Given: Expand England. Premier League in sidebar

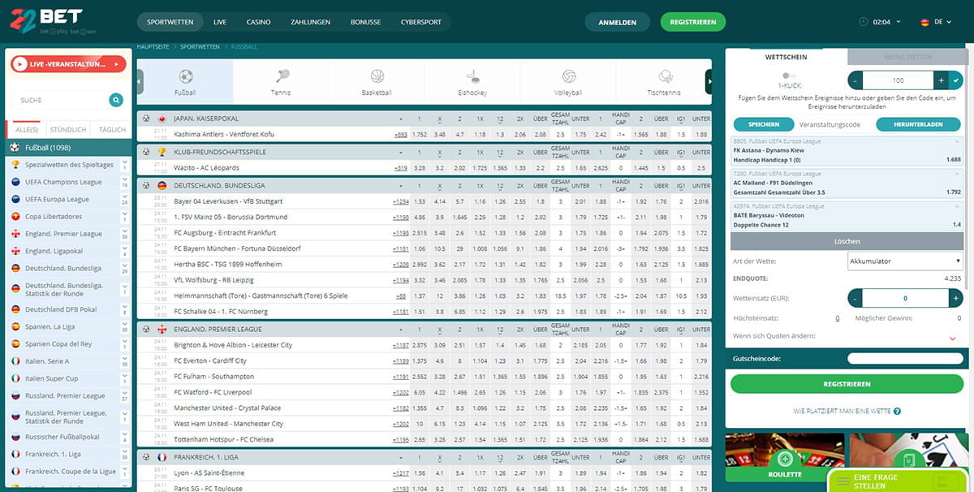Looking at the screenshot, I should click(x=125, y=234).
